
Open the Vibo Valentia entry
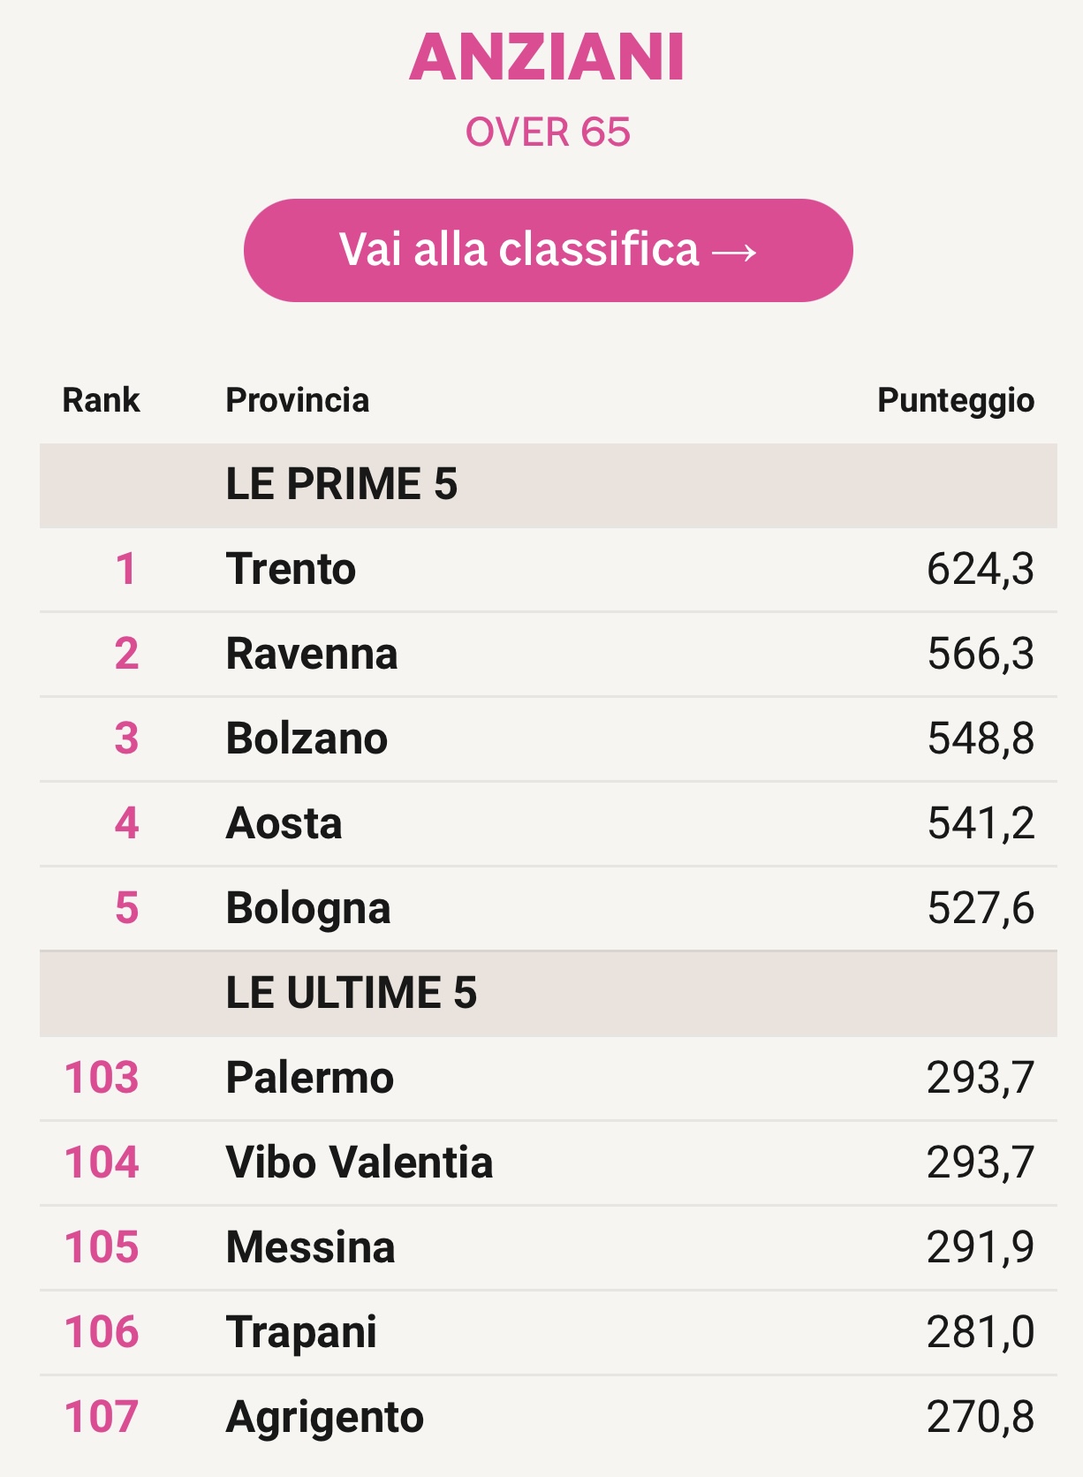[359, 1163]
